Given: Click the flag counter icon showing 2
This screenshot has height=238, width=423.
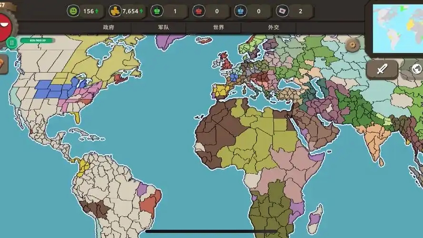Looking at the screenshot, I should coord(282,11).
